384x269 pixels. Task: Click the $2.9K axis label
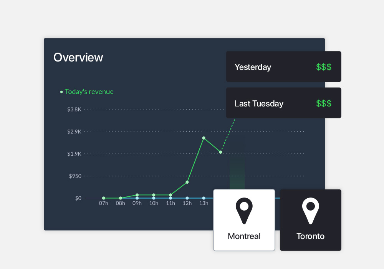click(74, 132)
